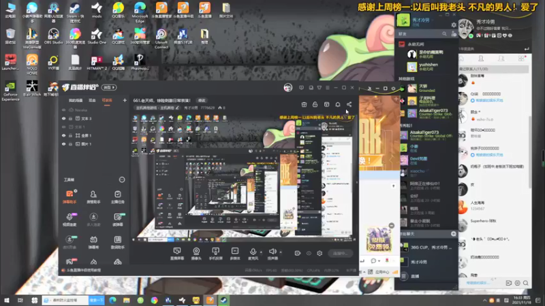Click the modify button next to stream title
The height and width of the screenshot is (306, 545).
point(202,100)
